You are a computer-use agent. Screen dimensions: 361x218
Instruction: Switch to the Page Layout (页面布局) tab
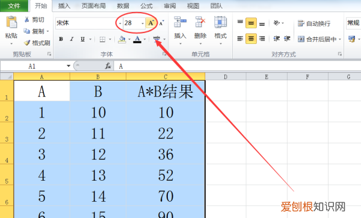click(93, 6)
